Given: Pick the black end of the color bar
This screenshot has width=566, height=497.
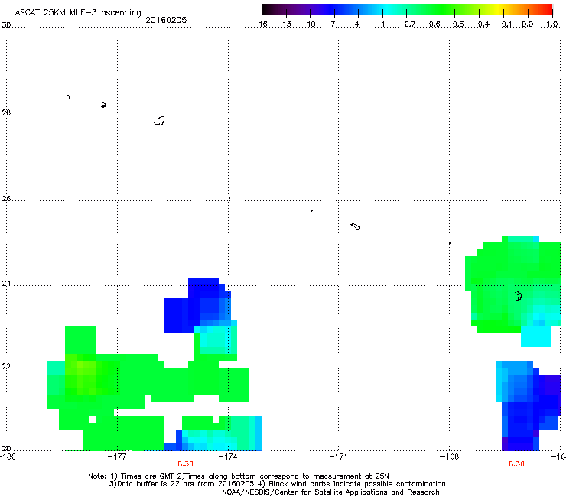Looking at the screenshot, I should [266, 9].
